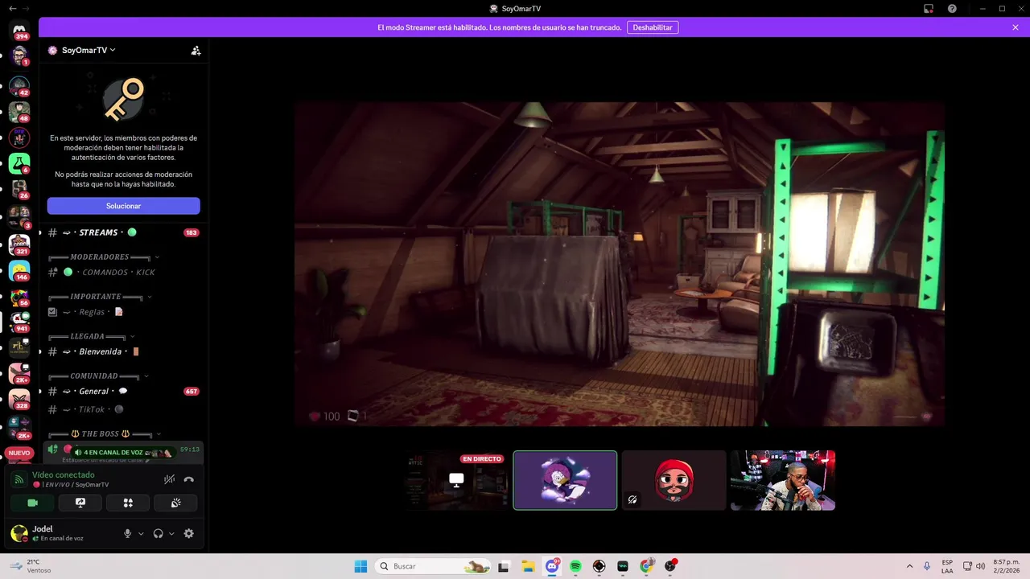Toggle camera on or off
This screenshot has width=1030, height=579.
tap(32, 503)
